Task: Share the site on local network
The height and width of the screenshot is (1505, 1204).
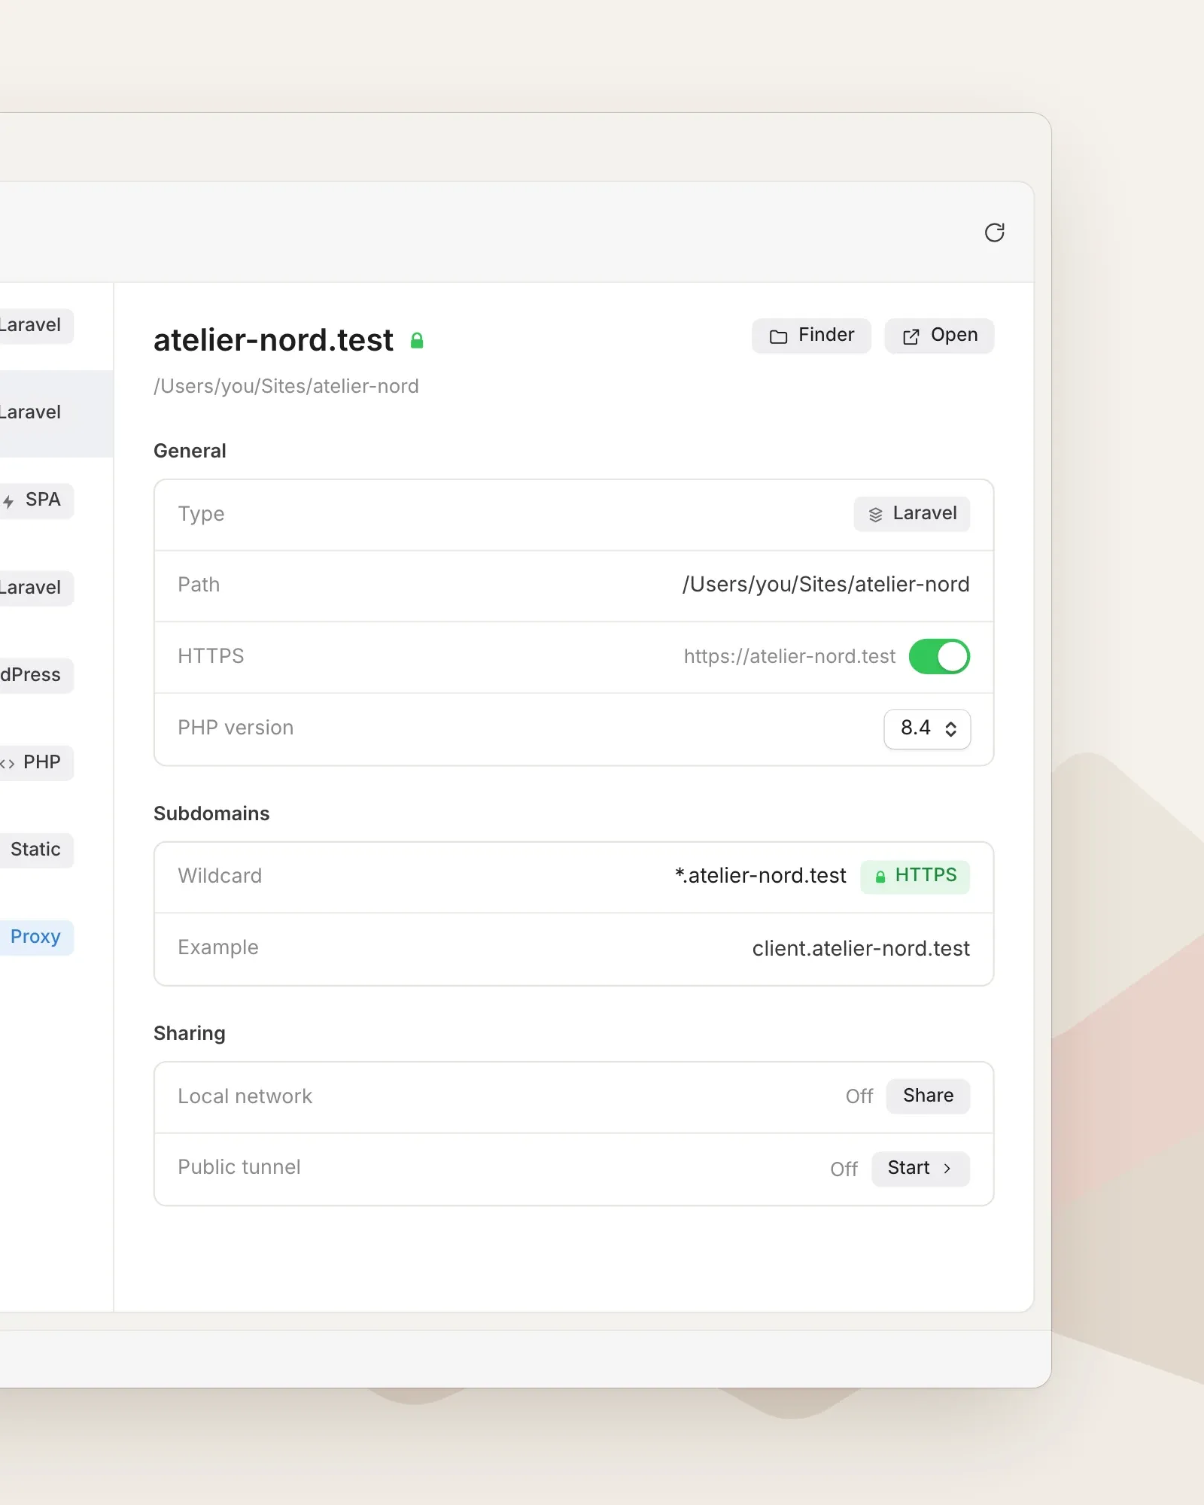Action: tap(928, 1096)
